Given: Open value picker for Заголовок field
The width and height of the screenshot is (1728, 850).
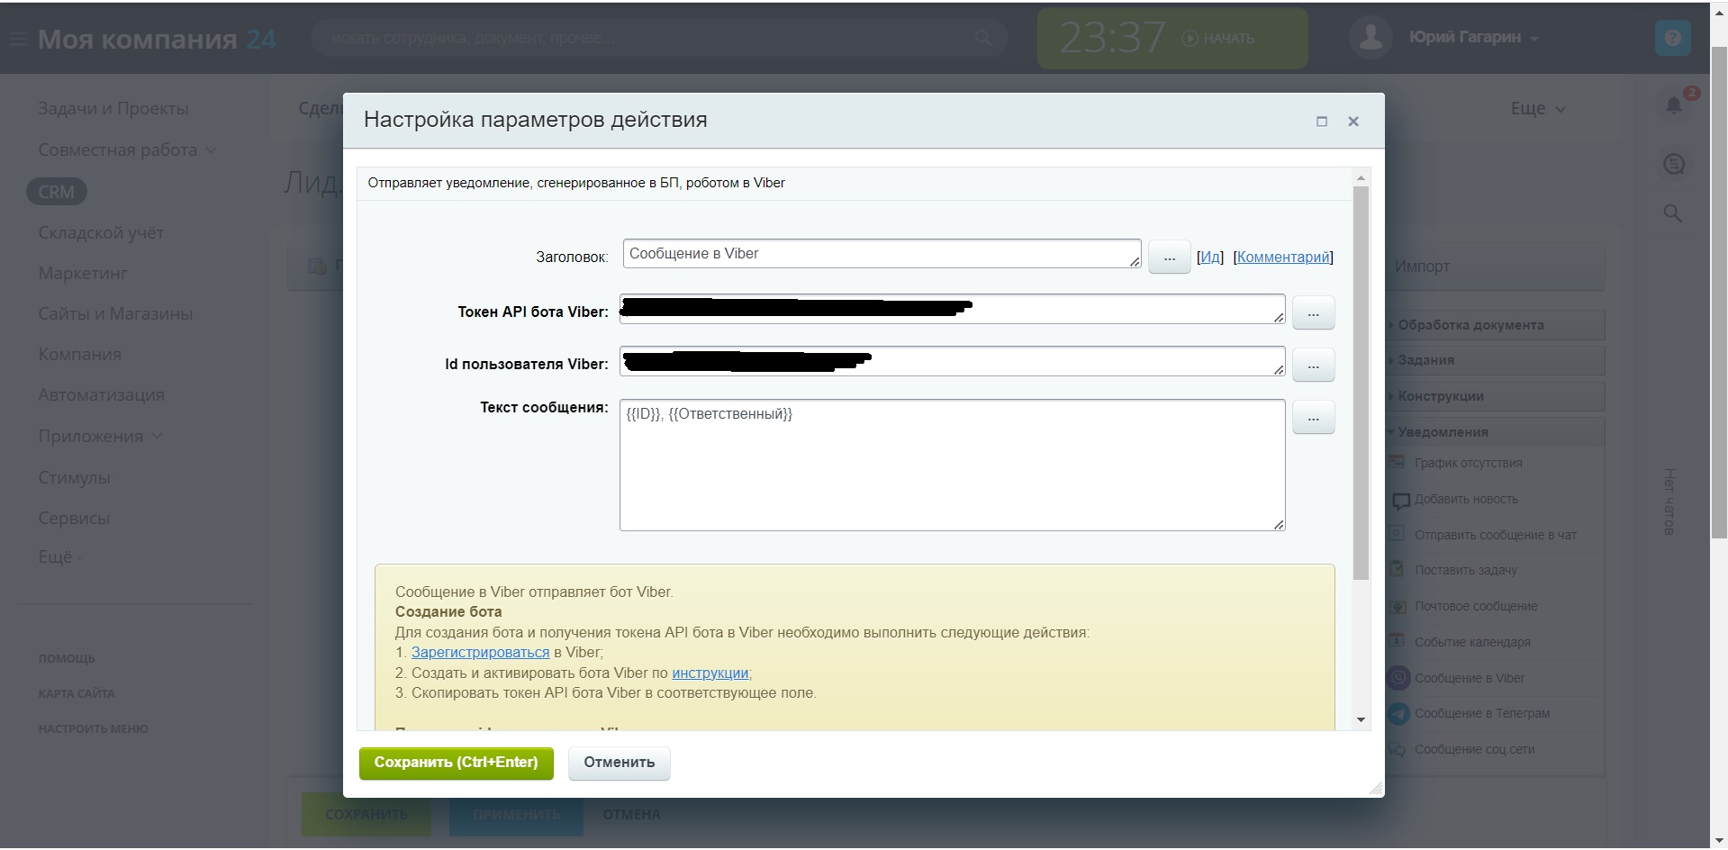Looking at the screenshot, I should tap(1169, 258).
